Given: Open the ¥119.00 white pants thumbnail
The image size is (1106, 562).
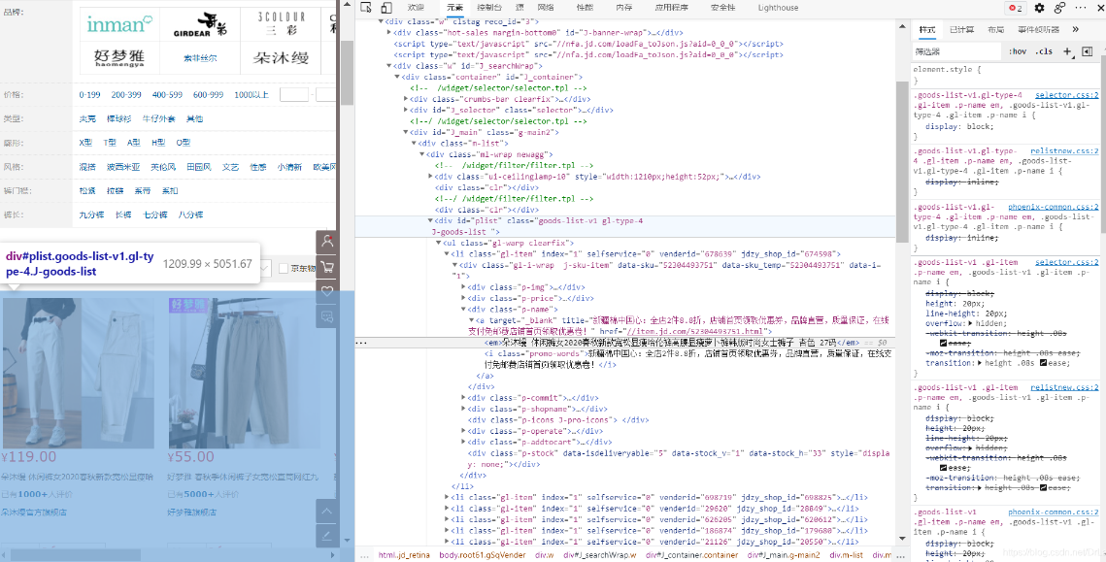Looking at the screenshot, I should pyautogui.click(x=78, y=373).
